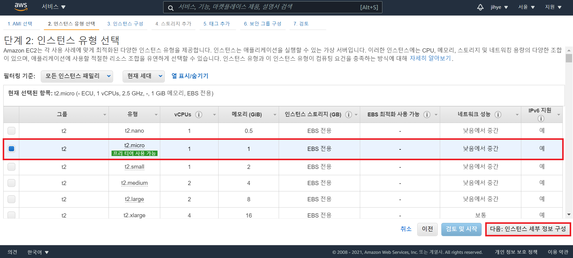The height and width of the screenshot is (258, 573).
Task: Click 다음: 인스턴스 세부 정보 구성 button
Action: click(x=528, y=229)
